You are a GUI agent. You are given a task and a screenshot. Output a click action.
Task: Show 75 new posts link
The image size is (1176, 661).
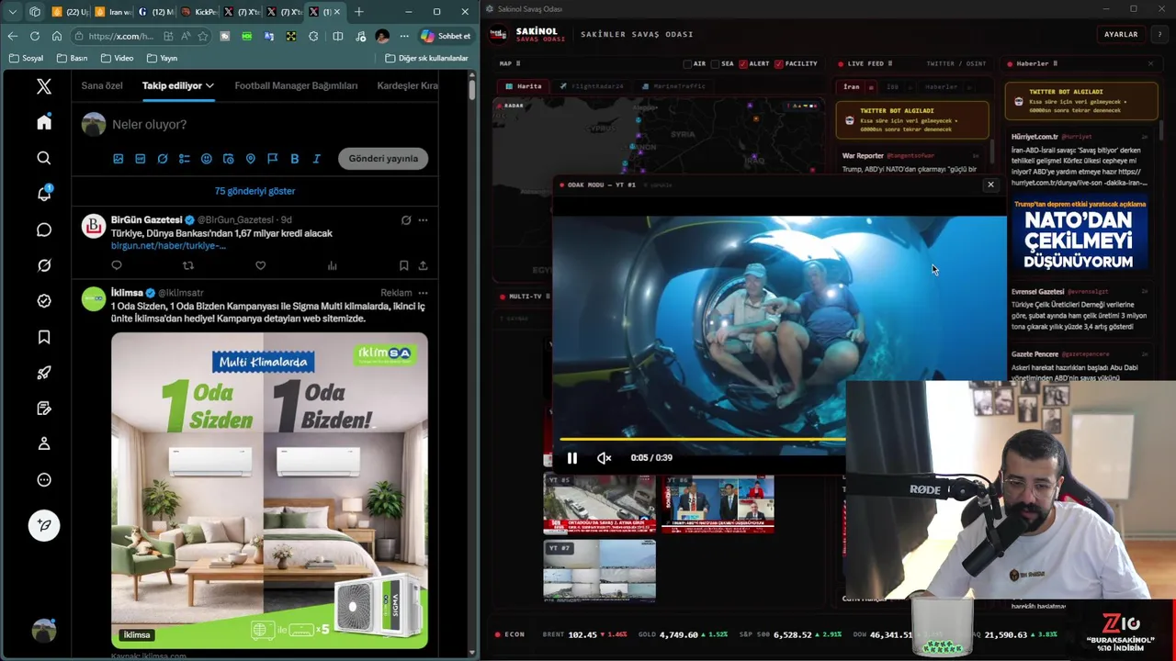[254, 191]
